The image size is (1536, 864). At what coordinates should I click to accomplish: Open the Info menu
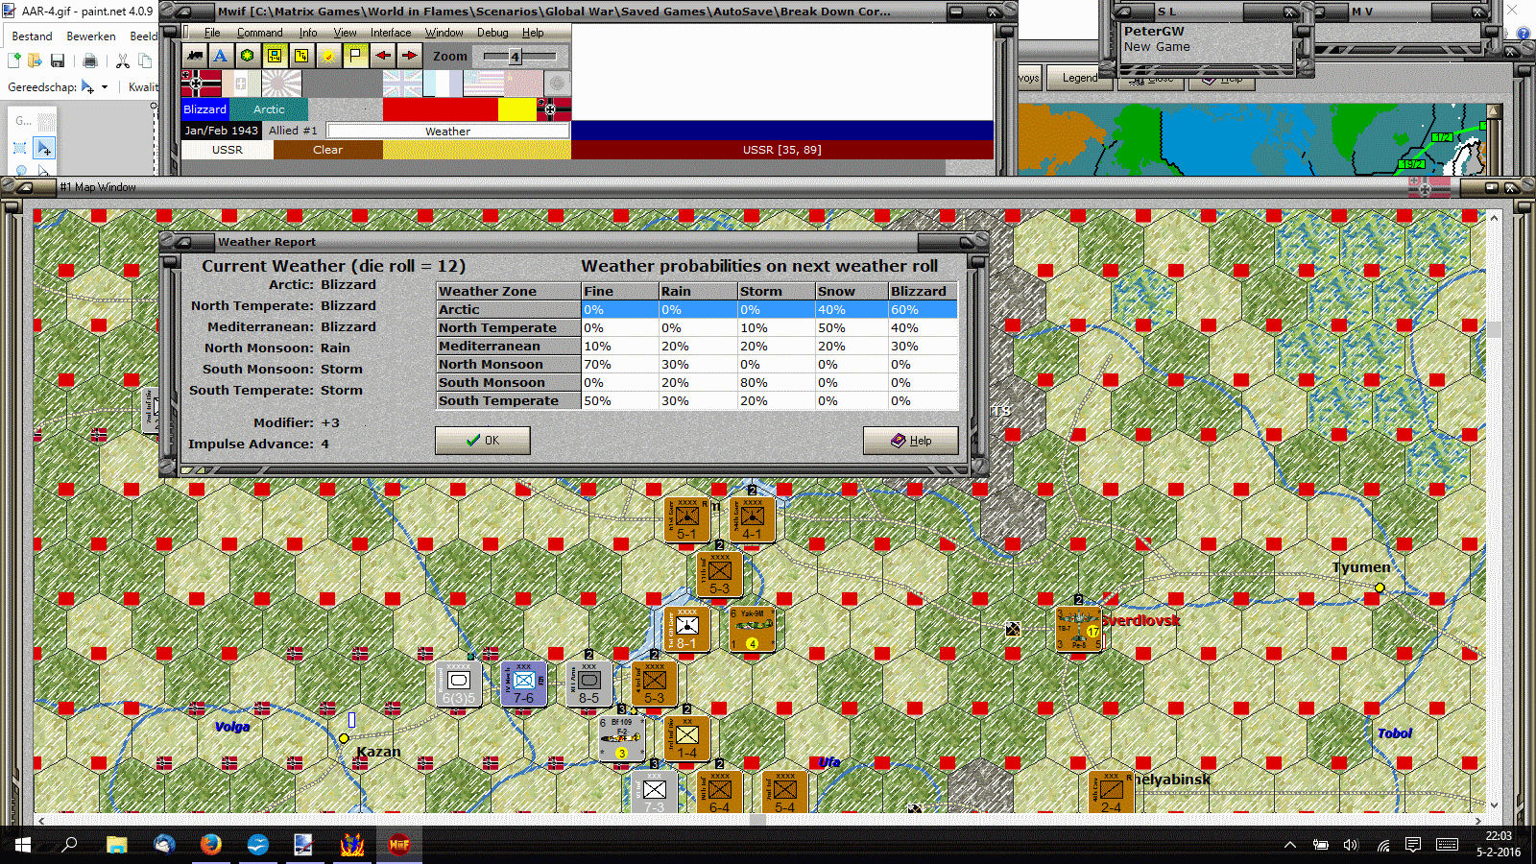308,33
